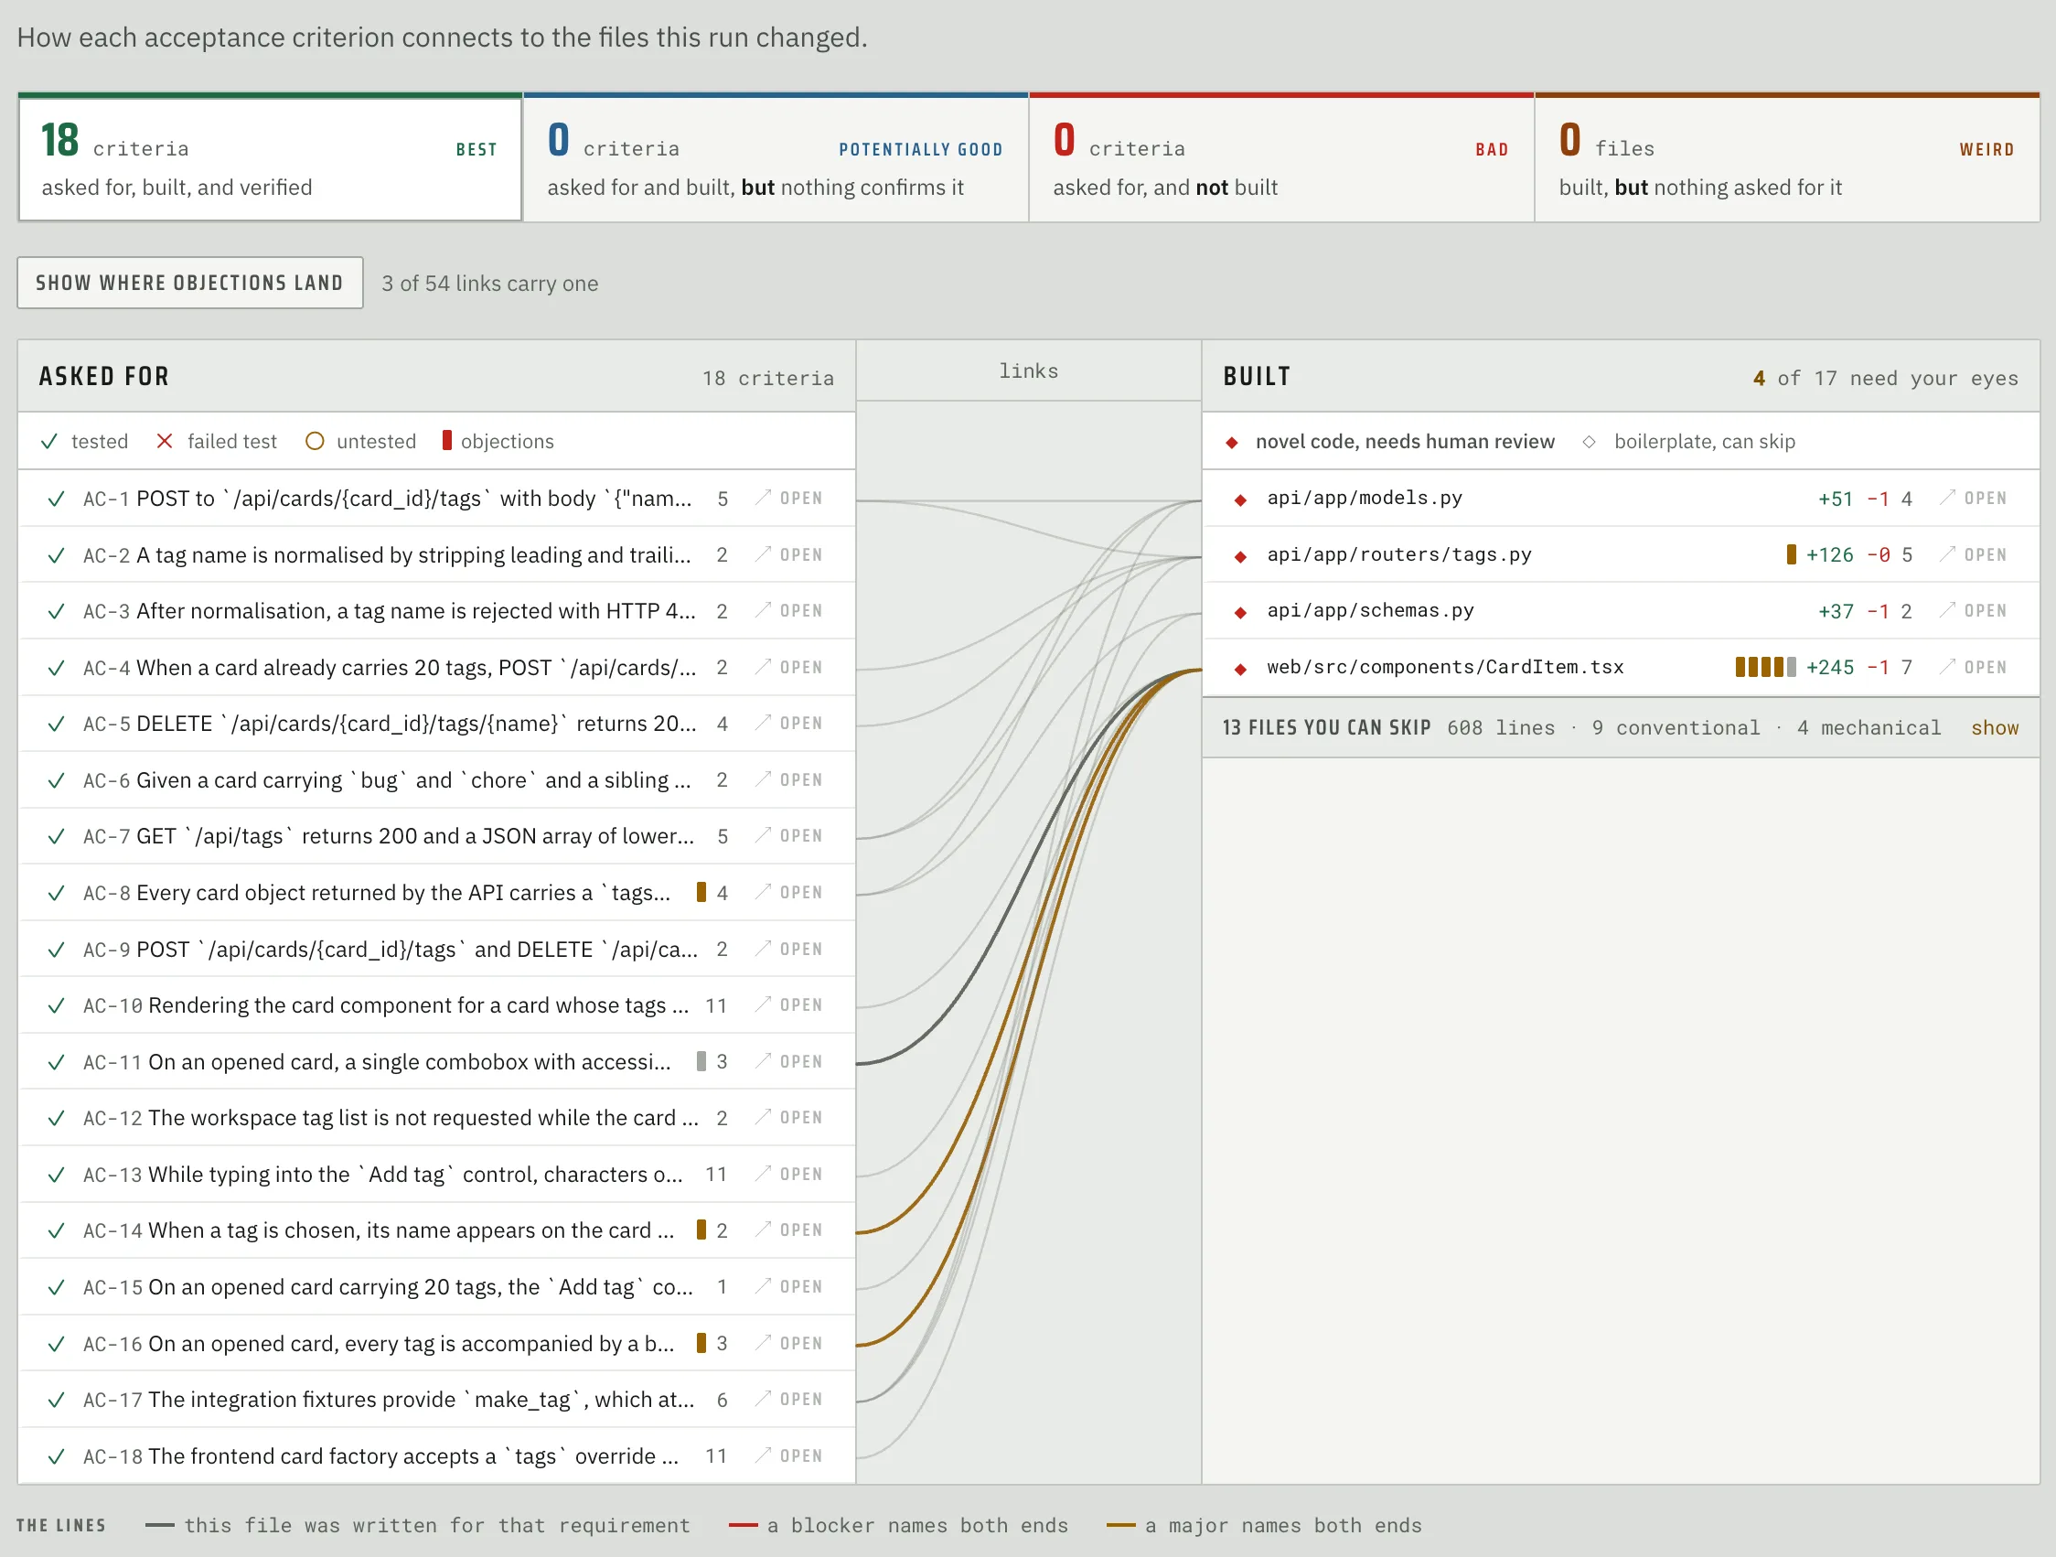This screenshot has width=2056, height=1557.
Task: Click the objection marker on AC-16 row
Action: coord(701,1343)
